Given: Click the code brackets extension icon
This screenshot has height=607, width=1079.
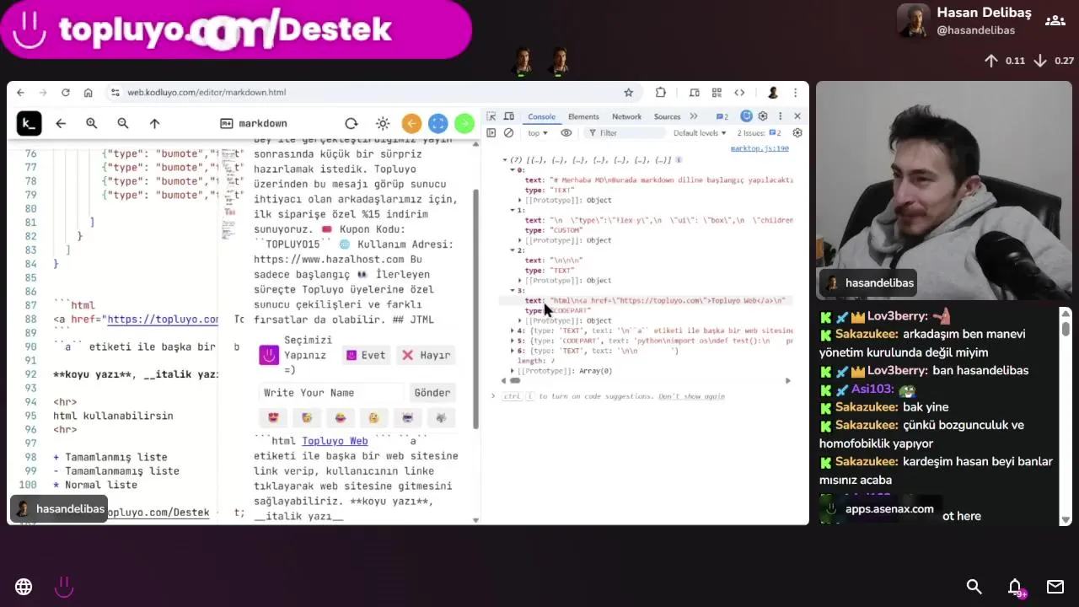Looking at the screenshot, I should pyautogui.click(x=739, y=93).
